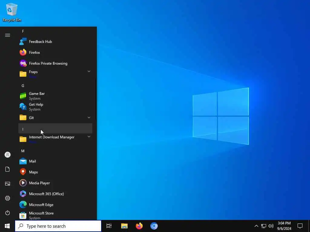The width and height of the screenshot is (310, 232).
Task: Open volume control tray icon
Action: coord(271,226)
